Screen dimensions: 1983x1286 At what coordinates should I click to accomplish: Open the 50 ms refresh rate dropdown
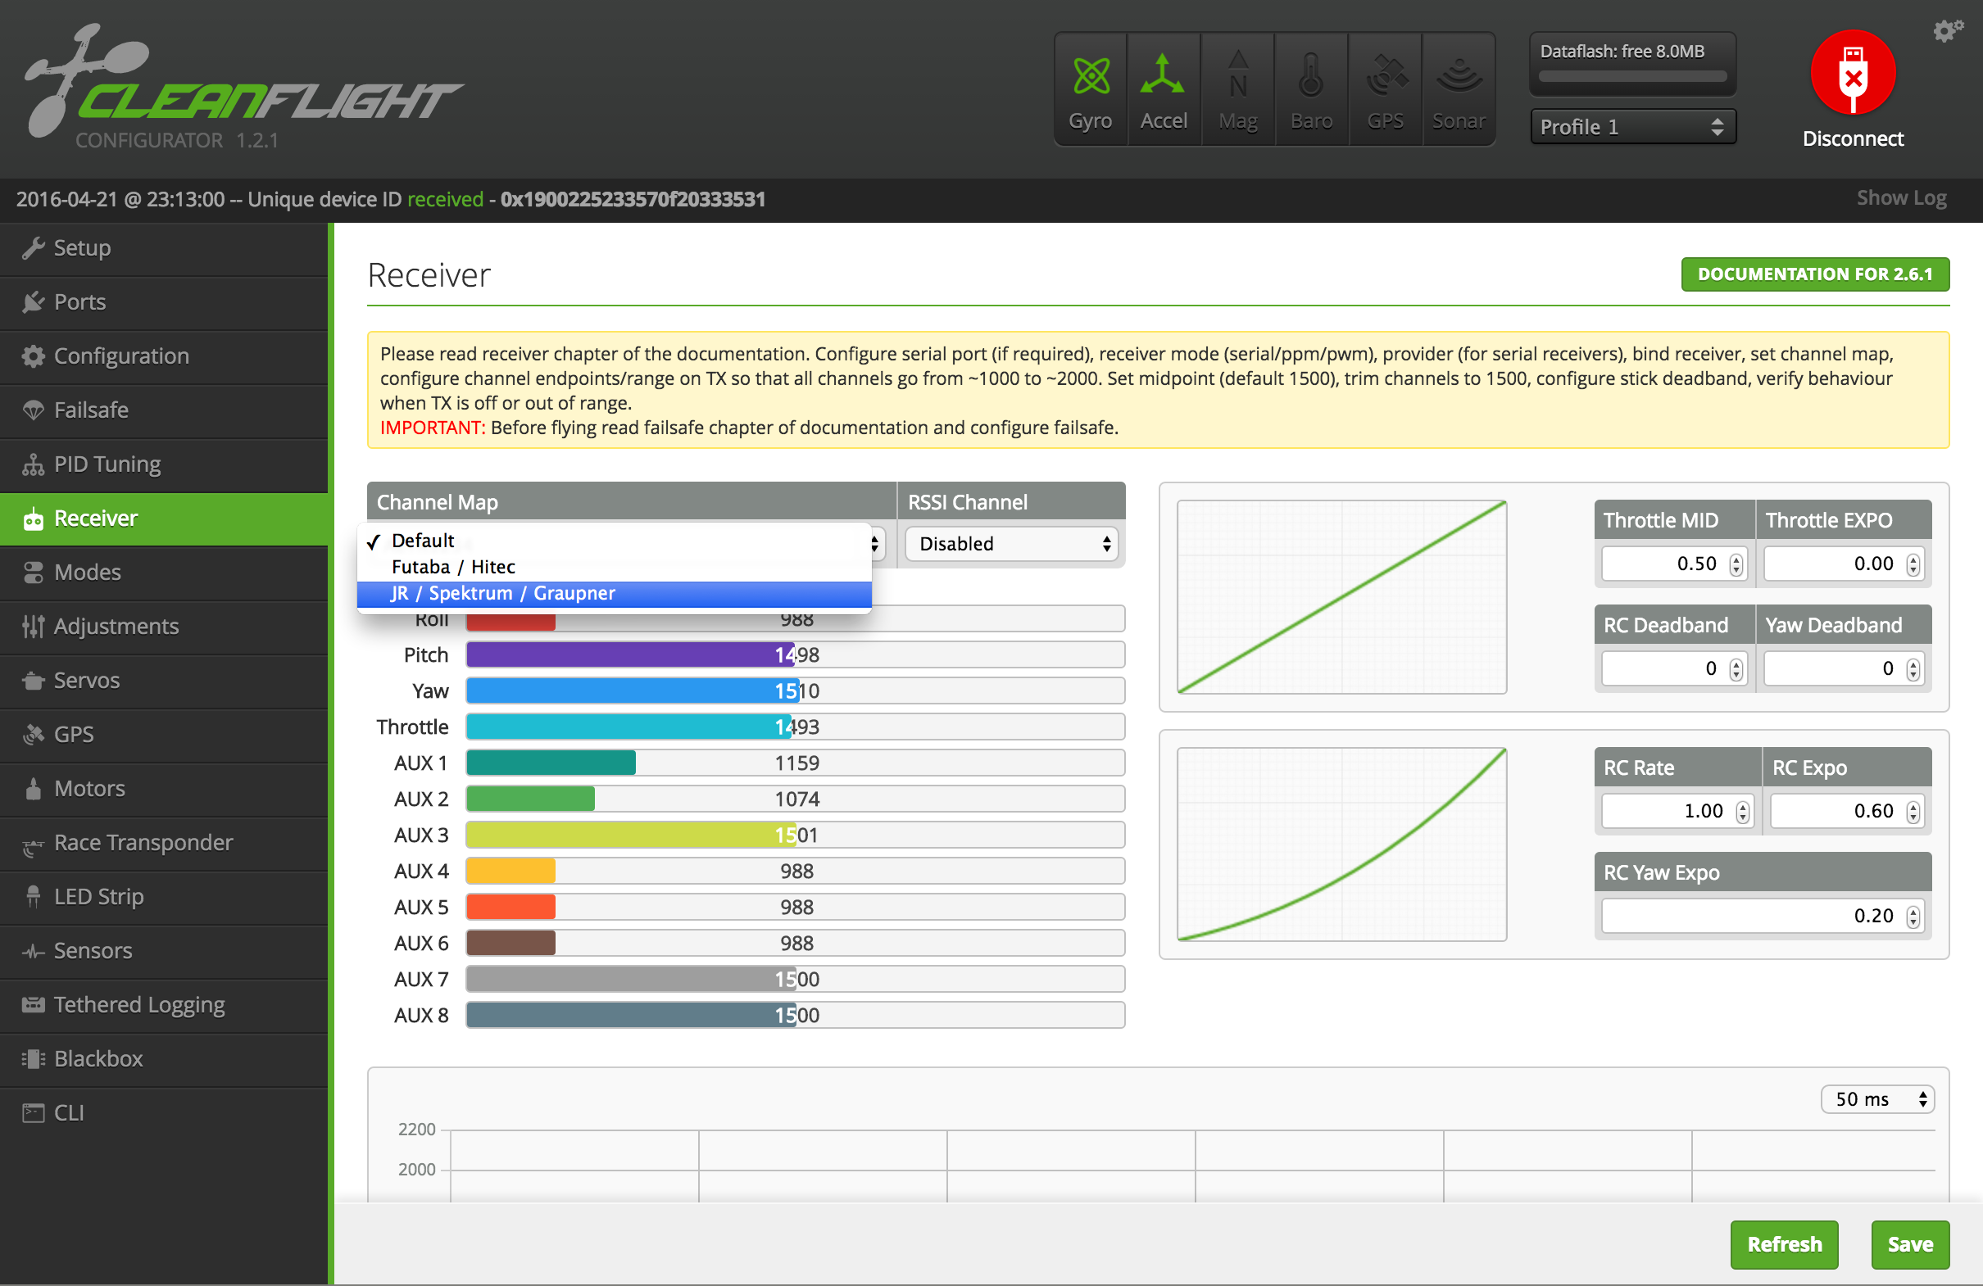pyautogui.click(x=1877, y=1098)
